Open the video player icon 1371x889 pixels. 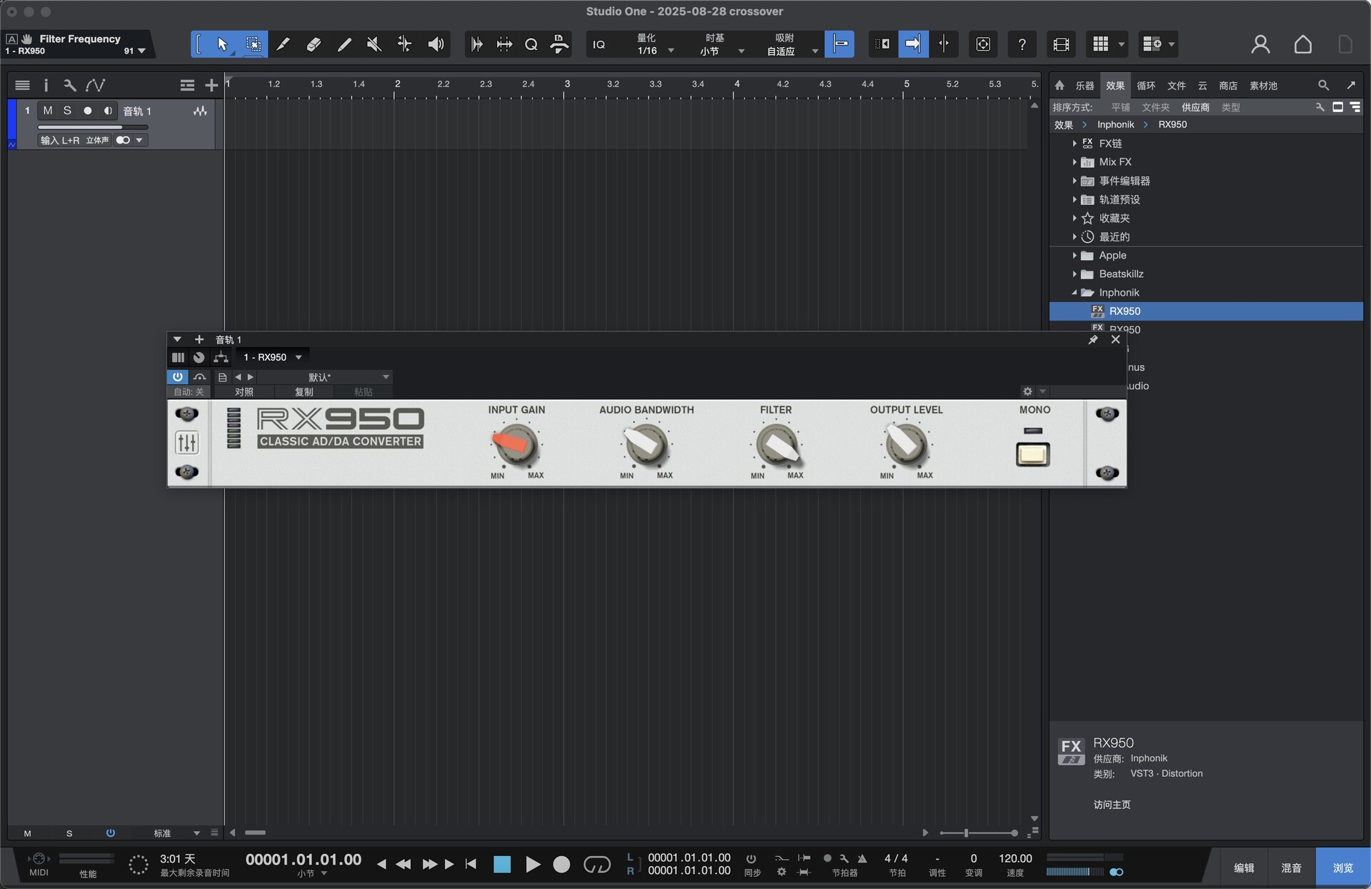click(x=1061, y=44)
